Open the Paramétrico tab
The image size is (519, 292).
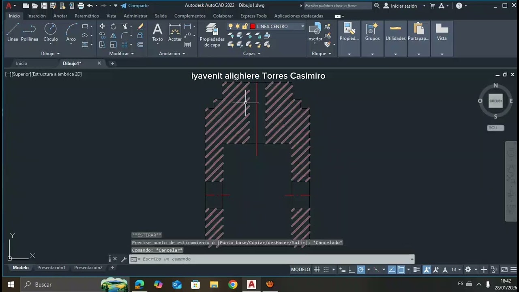87,16
